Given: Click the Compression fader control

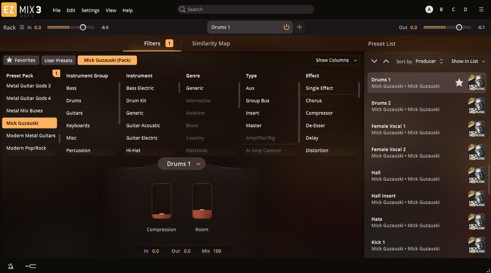Looking at the screenshot, I should tap(161, 201).
